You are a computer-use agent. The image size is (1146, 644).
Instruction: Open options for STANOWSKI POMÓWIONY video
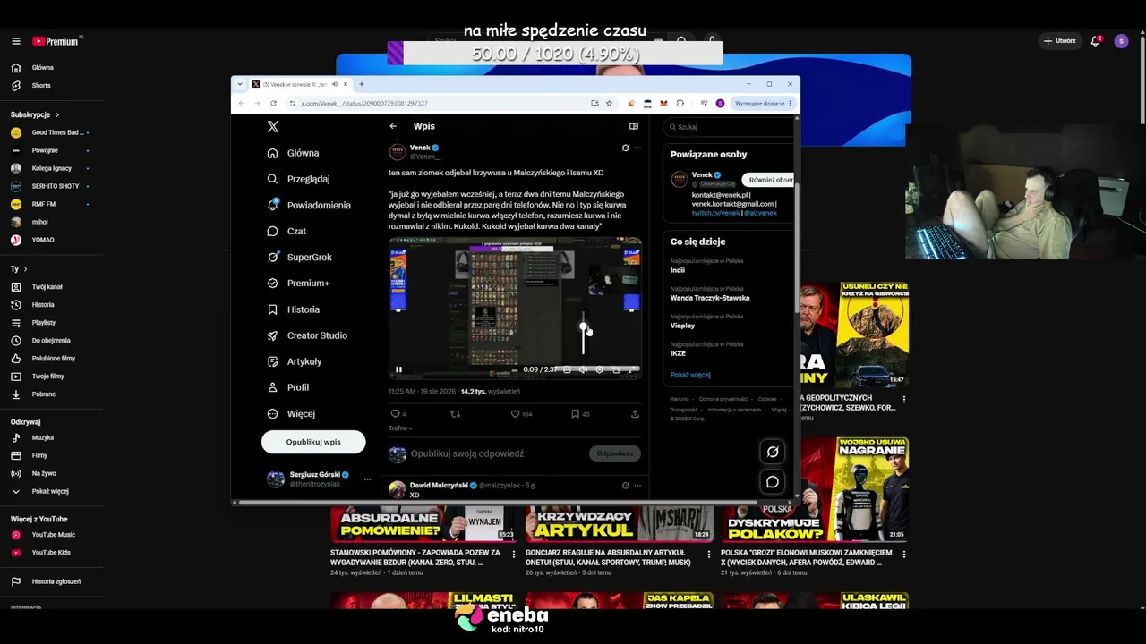point(514,555)
